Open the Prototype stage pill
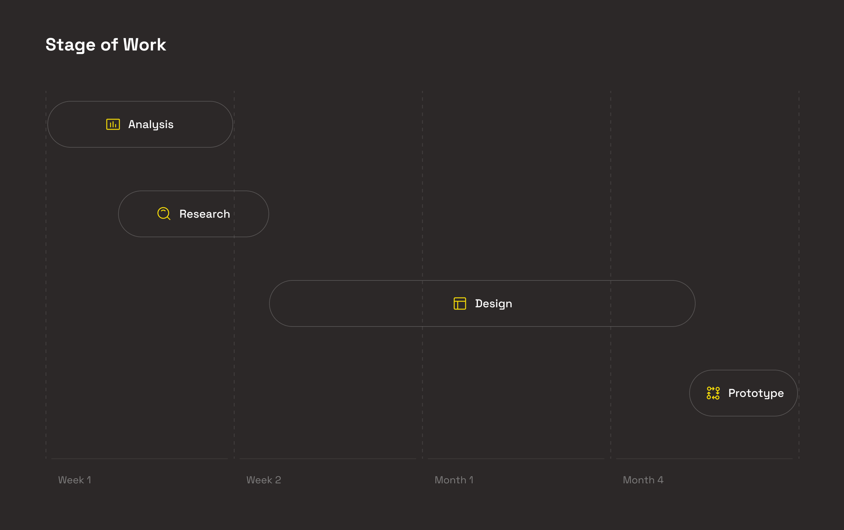This screenshot has width=844, height=530. [744, 393]
